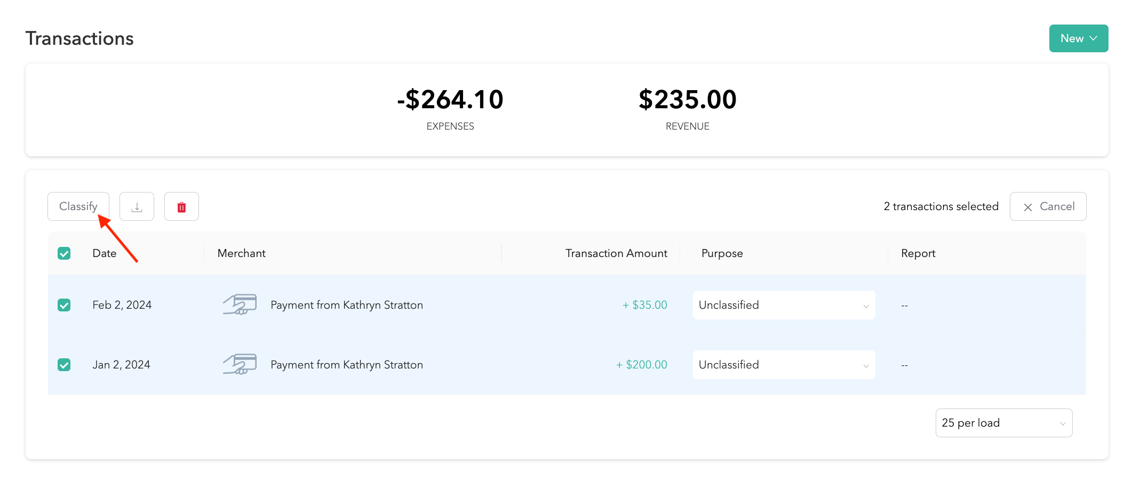Open the New transaction dropdown button
This screenshot has width=1132, height=481.
click(1078, 38)
